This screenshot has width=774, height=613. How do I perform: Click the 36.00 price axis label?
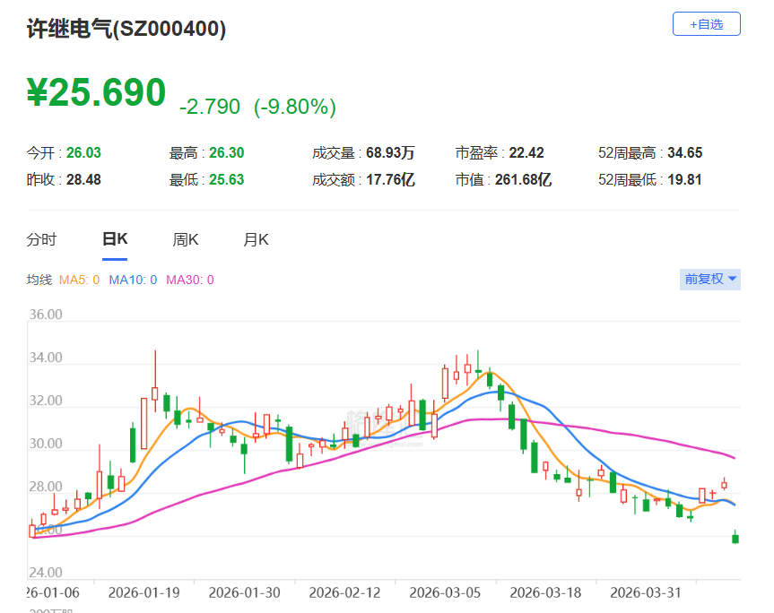coord(45,315)
